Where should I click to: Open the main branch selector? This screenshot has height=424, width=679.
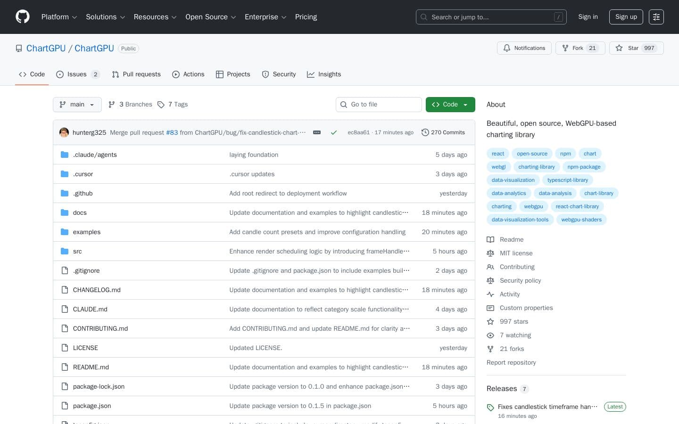pos(77,105)
